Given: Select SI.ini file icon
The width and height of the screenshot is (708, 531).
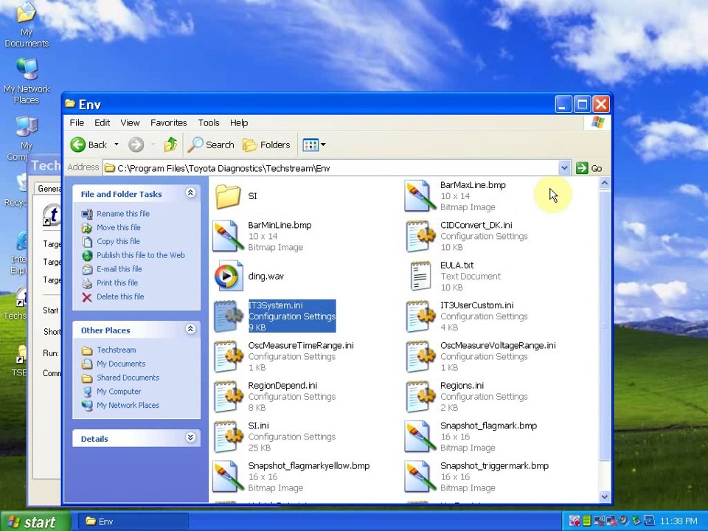Looking at the screenshot, I should [x=228, y=437].
